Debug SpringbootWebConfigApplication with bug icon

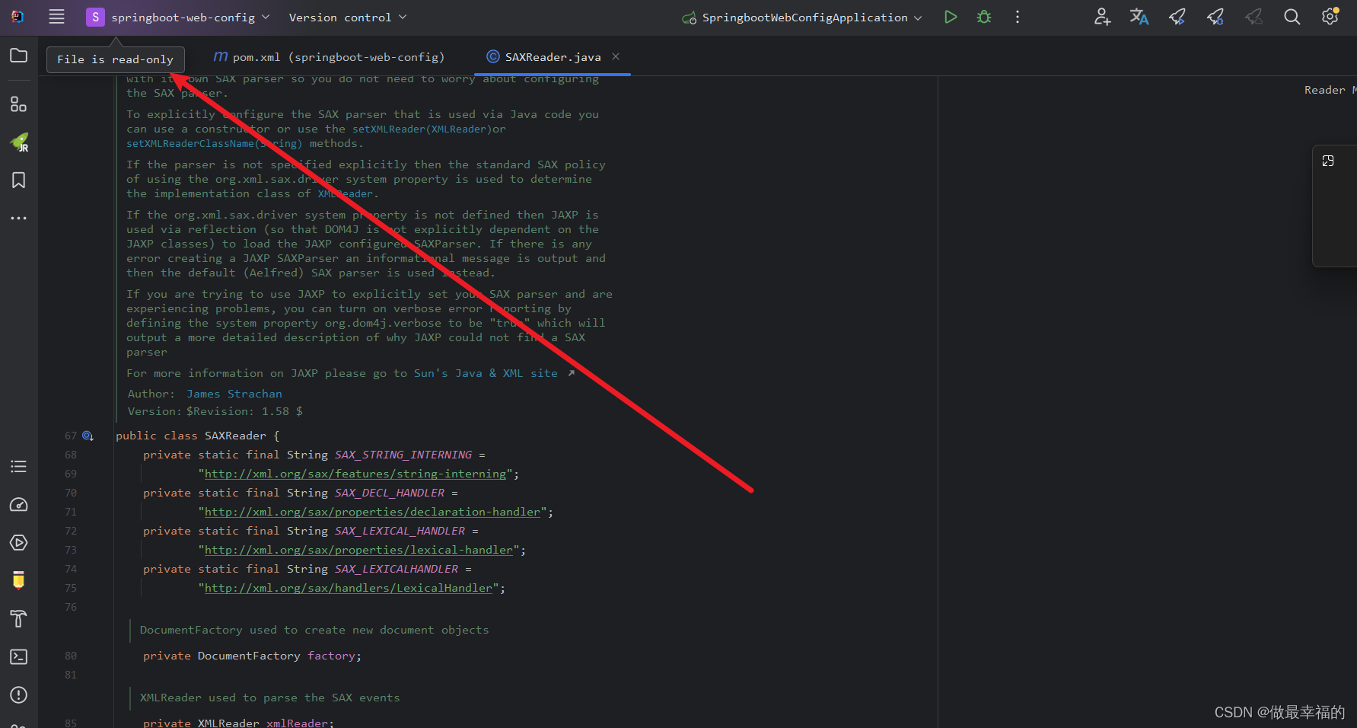(x=984, y=17)
